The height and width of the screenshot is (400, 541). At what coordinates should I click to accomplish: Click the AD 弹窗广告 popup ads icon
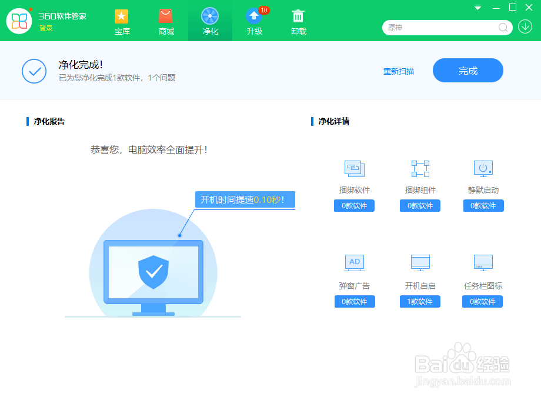point(354,263)
